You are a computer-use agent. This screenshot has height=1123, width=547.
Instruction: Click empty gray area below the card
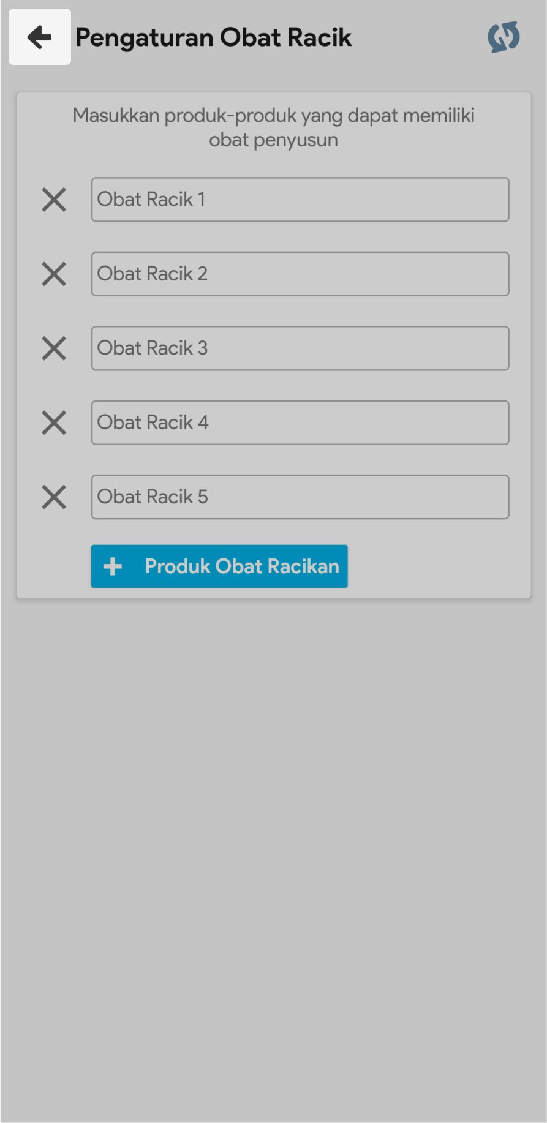click(273, 857)
